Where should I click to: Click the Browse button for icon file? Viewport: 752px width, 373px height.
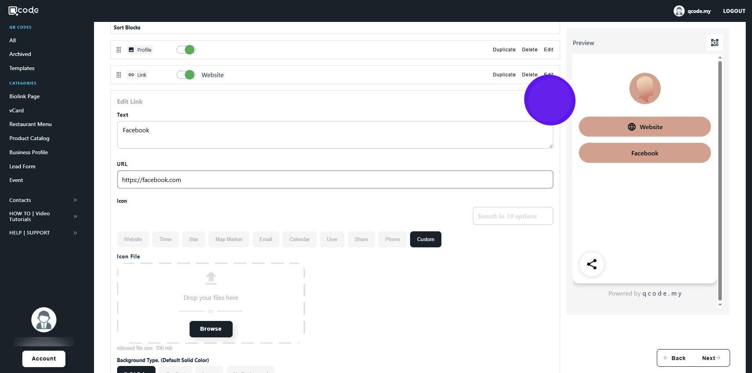pos(211,329)
